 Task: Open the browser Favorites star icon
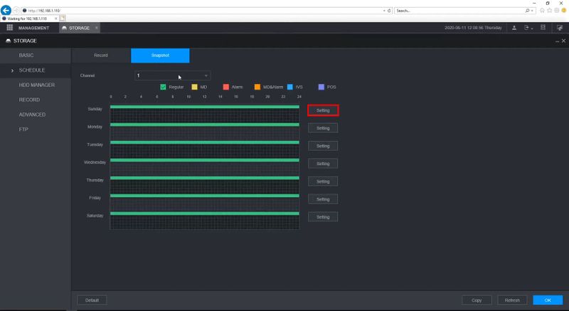pyautogui.click(x=549, y=11)
